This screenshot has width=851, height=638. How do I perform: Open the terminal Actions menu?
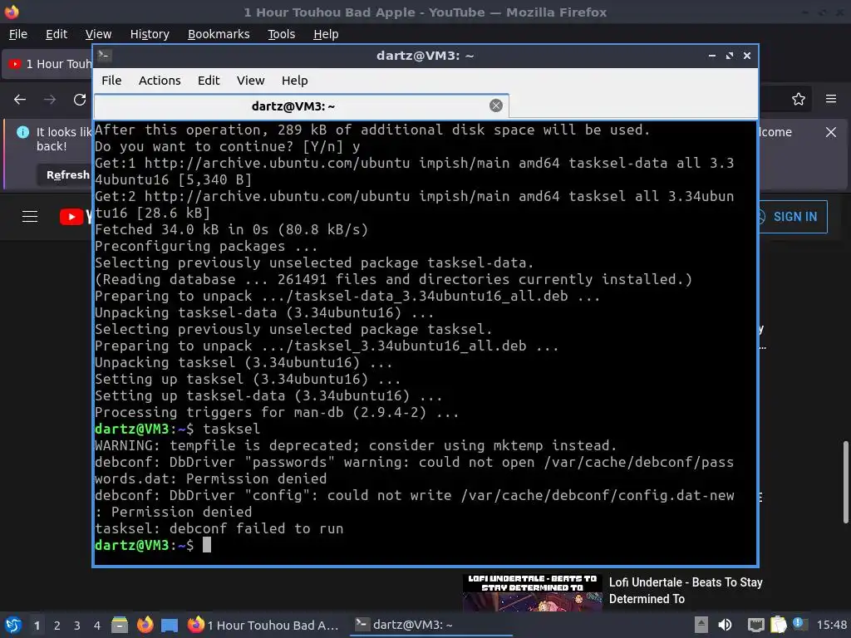tap(160, 81)
